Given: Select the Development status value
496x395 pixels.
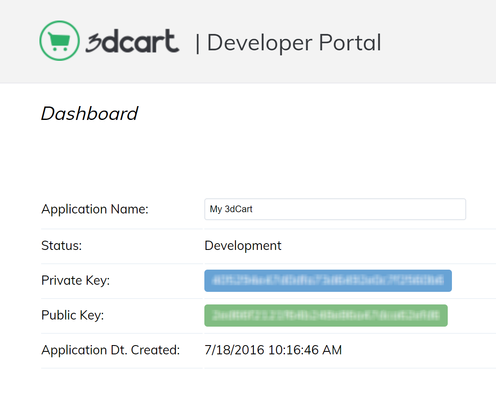Looking at the screenshot, I should point(243,246).
